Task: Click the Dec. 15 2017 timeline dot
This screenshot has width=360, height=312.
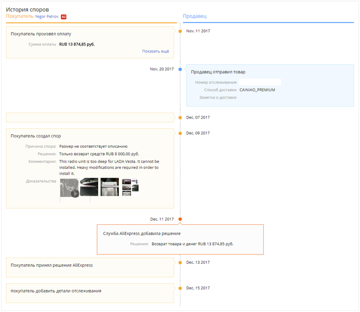Action: pyautogui.click(x=180, y=288)
